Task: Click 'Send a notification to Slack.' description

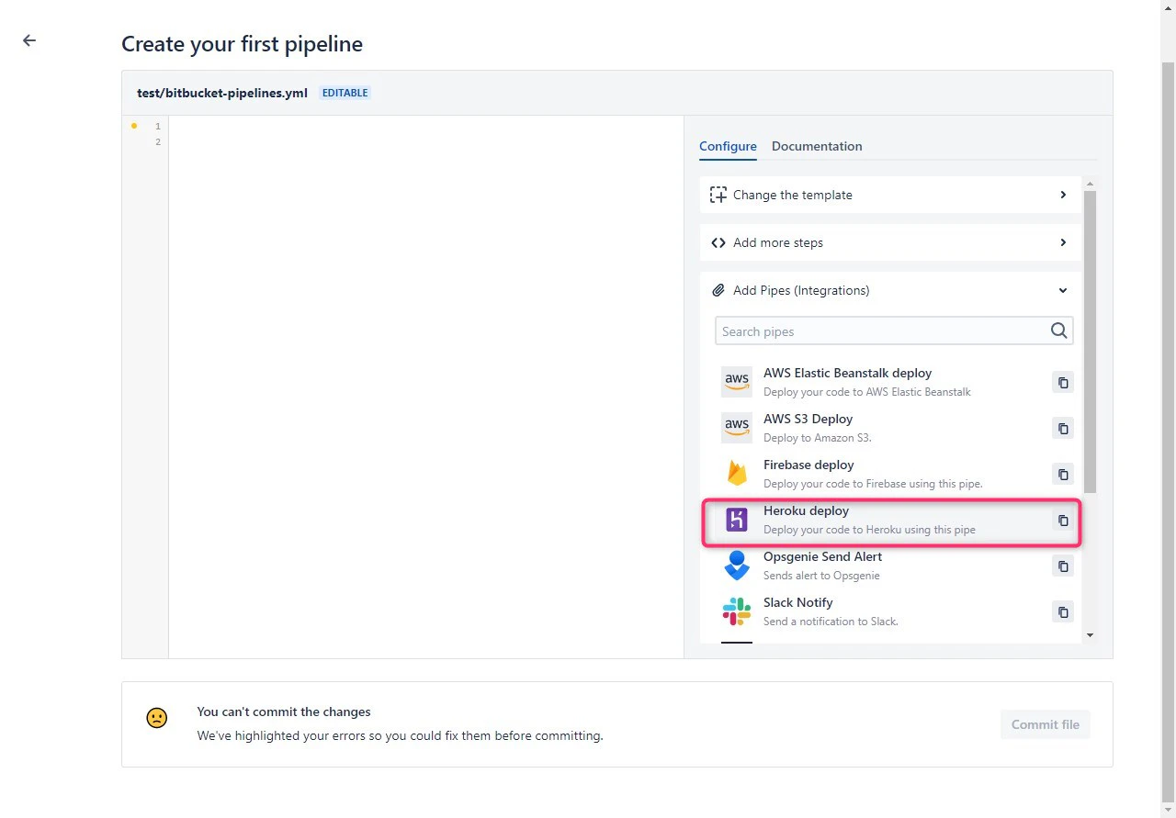Action: point(831,622)
